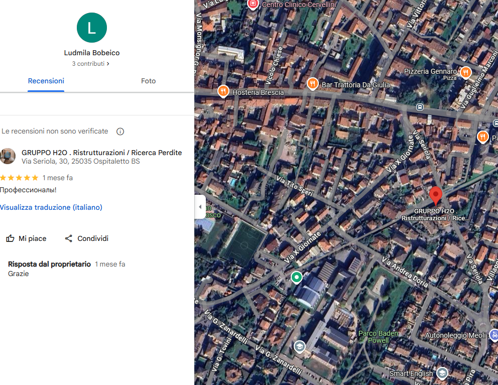Viewport: 498px width, 385px height.
Task: Switch to the Recensioni tab
Action: point(46,81)
